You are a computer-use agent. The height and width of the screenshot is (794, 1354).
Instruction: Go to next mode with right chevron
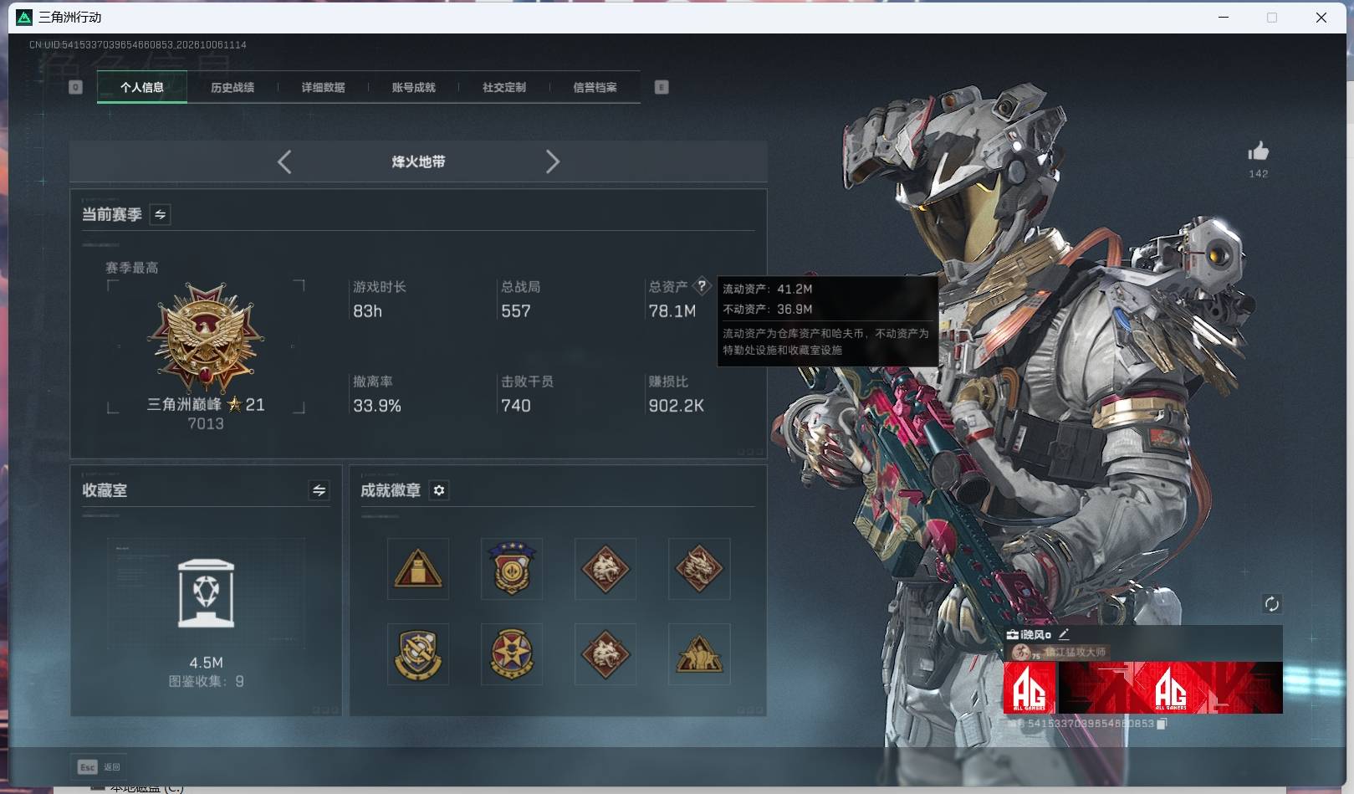coord(552,161)
